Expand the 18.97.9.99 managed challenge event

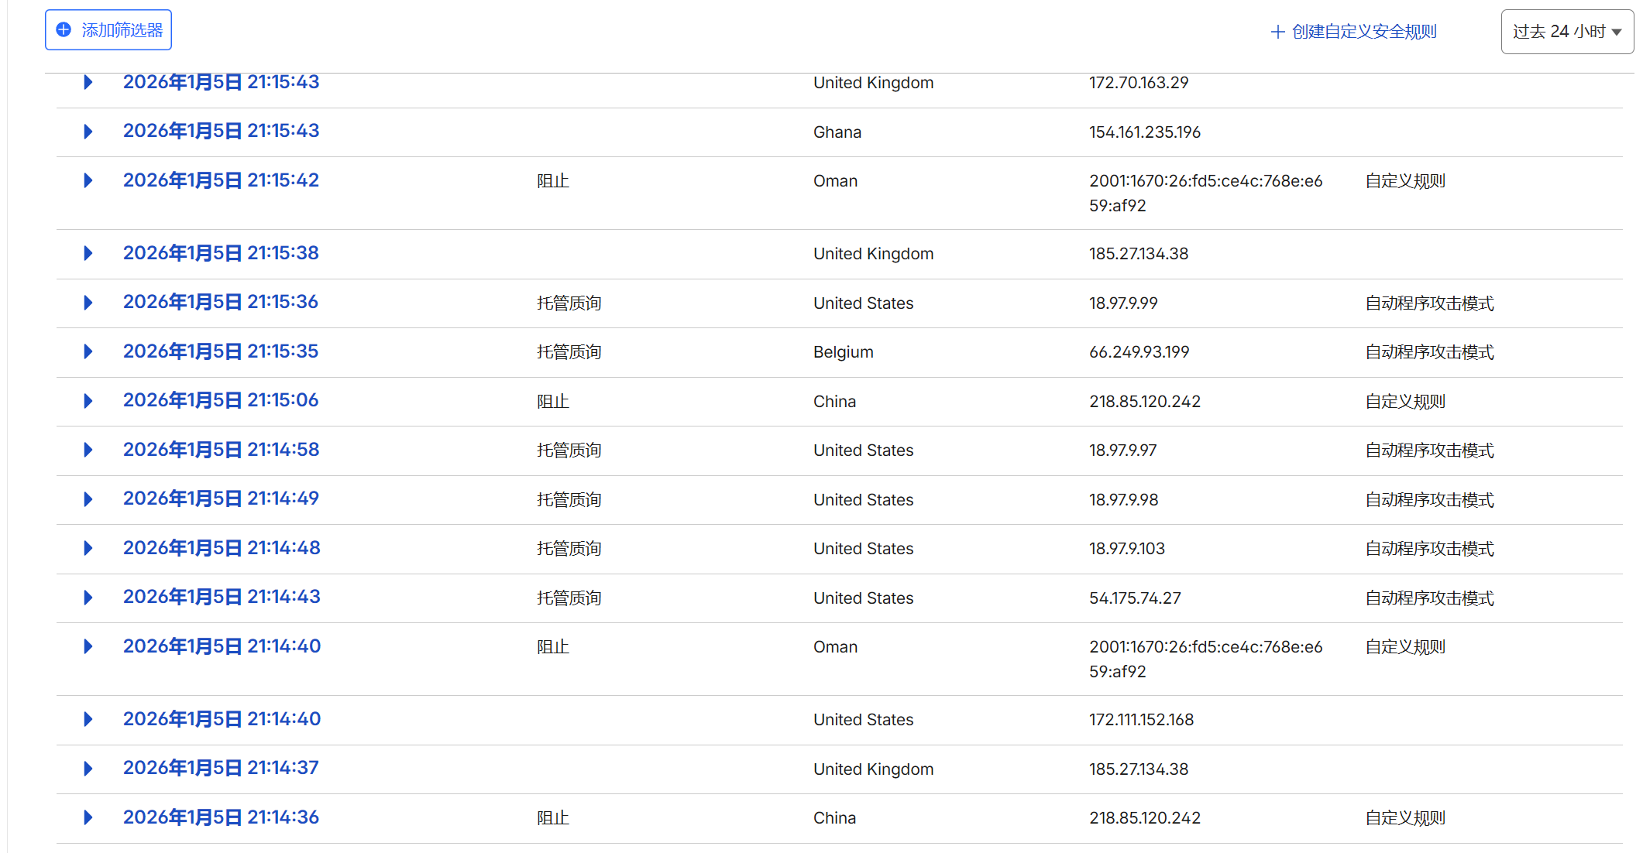88,303
